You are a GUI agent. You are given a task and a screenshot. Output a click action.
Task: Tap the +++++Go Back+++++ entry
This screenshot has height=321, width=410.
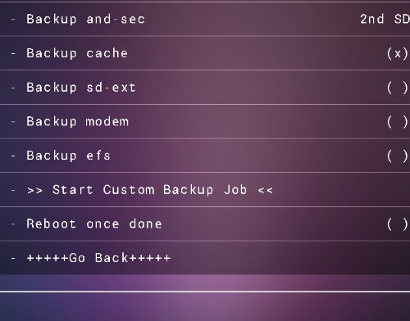click(x=205, y=258)
